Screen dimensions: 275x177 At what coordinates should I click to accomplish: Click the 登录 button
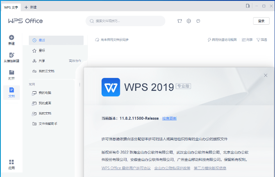pos(261,21)
